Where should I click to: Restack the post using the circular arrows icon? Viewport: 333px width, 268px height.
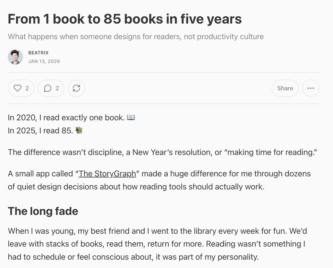(x=76, y=88)
